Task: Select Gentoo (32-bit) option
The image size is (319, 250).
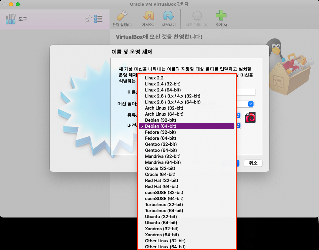Action: tap(187, 144)
